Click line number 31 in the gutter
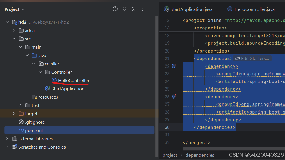Viewport: 285px width, 160px height. pos(167,135)
